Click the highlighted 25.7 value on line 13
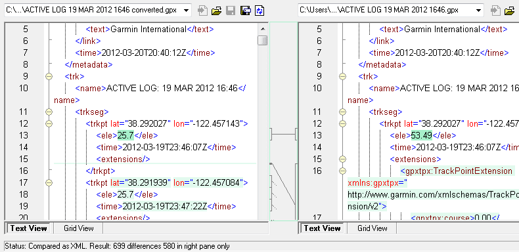The height and width of the screenshot is (252, 519). point(125,135)
